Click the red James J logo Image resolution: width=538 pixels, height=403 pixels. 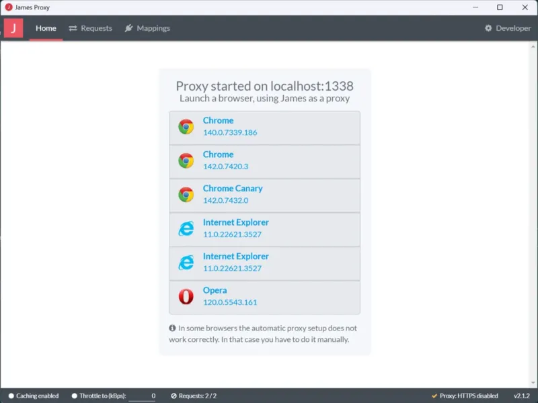pyautogui.click(x=13, y=28)
